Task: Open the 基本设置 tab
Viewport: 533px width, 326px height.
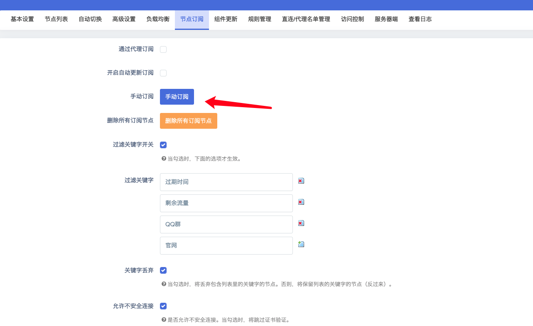Action: pos(22,20)
